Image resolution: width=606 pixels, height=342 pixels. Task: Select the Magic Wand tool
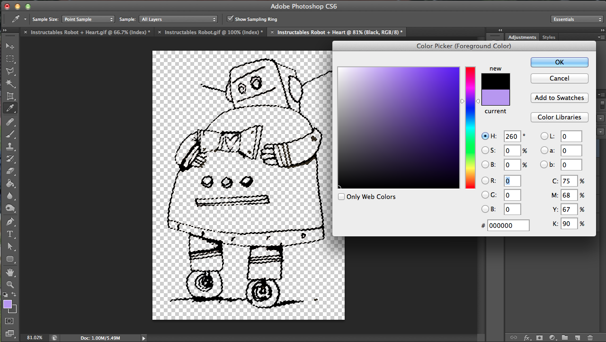(10, 83)
